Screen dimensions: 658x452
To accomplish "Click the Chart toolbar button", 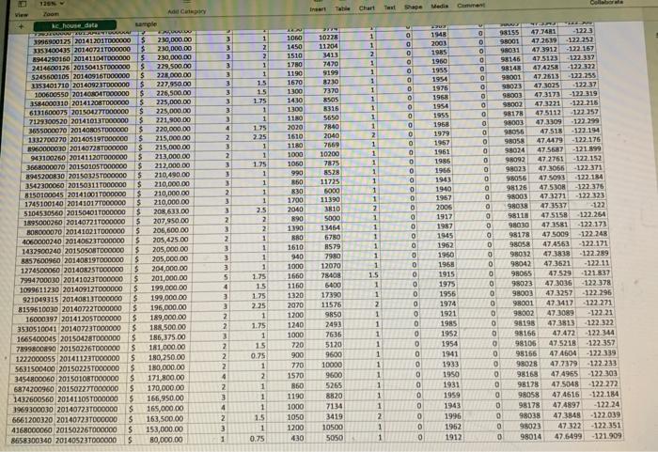I will [x=367, y=8].
